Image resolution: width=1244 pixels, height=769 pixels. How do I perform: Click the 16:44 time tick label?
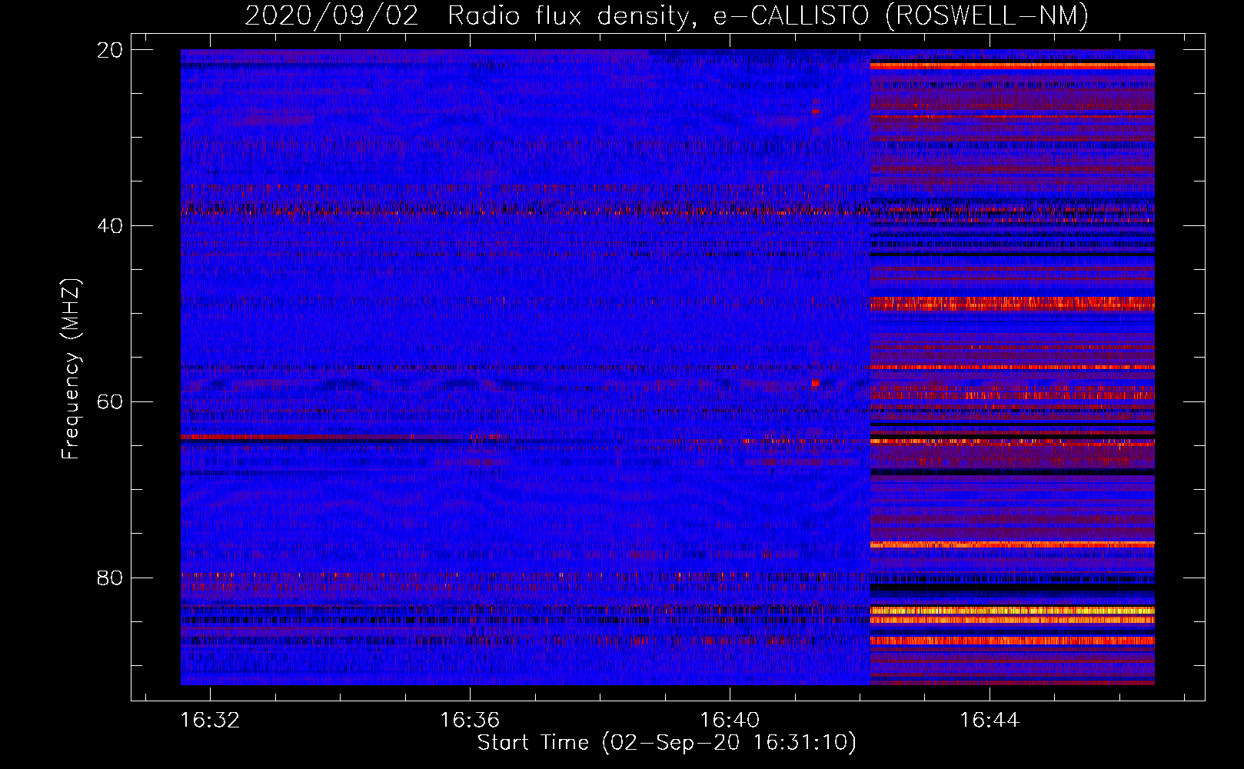point(990,721)
